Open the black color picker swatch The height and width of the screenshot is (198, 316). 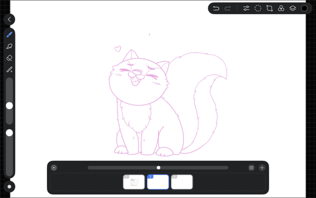(305, 8)
